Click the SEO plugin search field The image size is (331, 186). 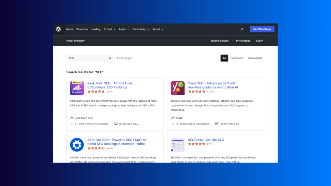pyautogui.click(x=87, y=58)
